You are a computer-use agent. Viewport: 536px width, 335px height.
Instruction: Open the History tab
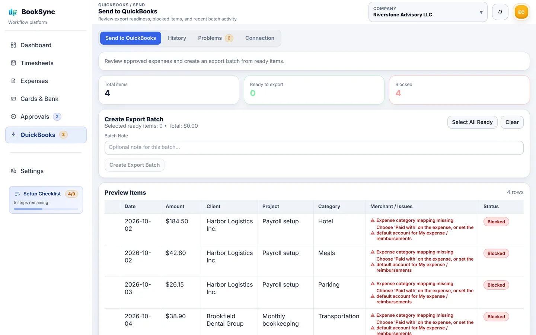click(x=177, y=38)
